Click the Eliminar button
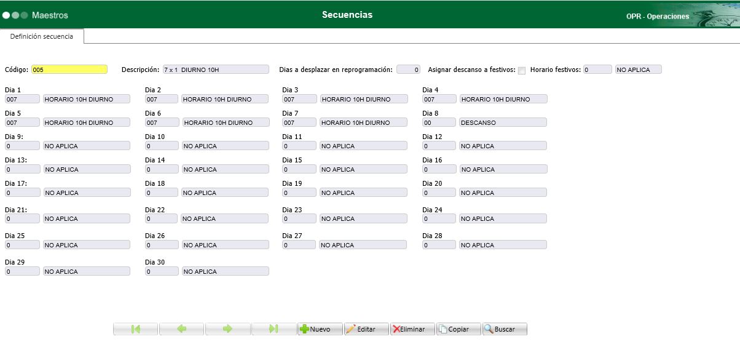 (412, 329)
